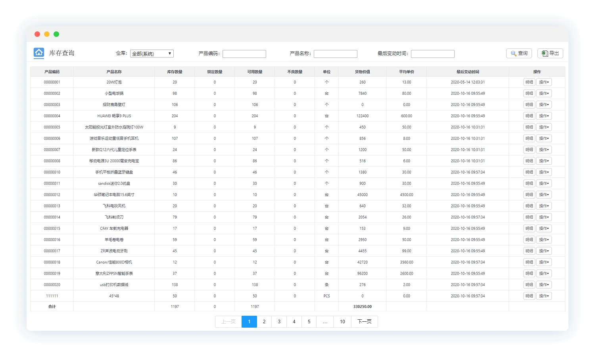595x357 pixels.
Task: View 明细 for product 00000012
Action: (529, 195)
